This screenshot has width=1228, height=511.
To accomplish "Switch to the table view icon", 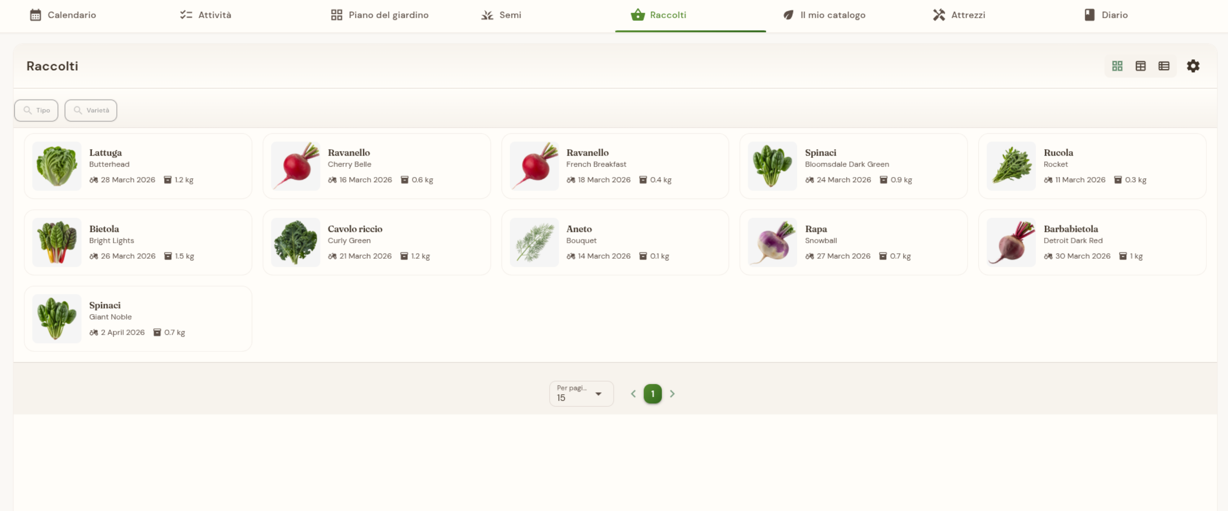I will [1140, 66].
